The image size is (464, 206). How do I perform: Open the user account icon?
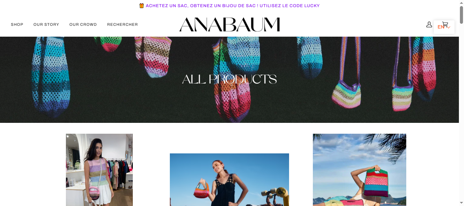429,24
